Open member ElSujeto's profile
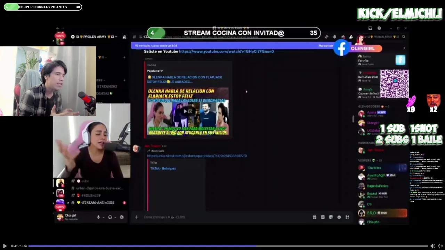Screen dimensions: 445x250 click(x=382, y=222)
